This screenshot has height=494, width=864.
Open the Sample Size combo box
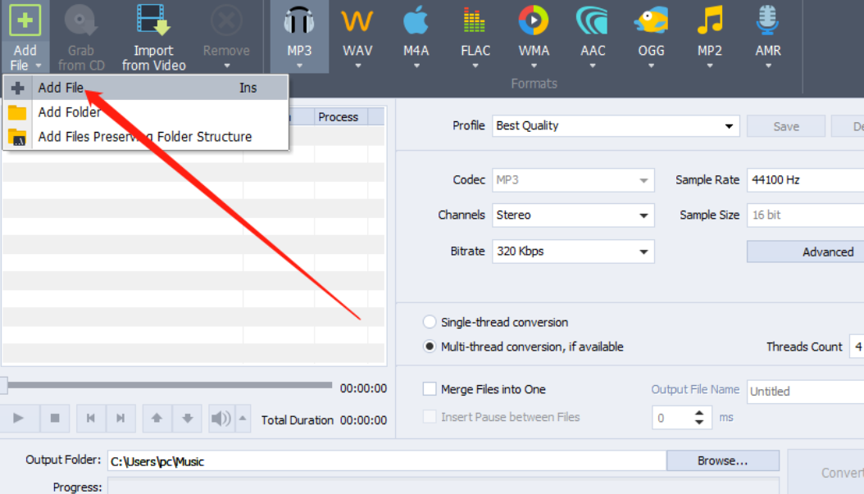click(805, 215)
